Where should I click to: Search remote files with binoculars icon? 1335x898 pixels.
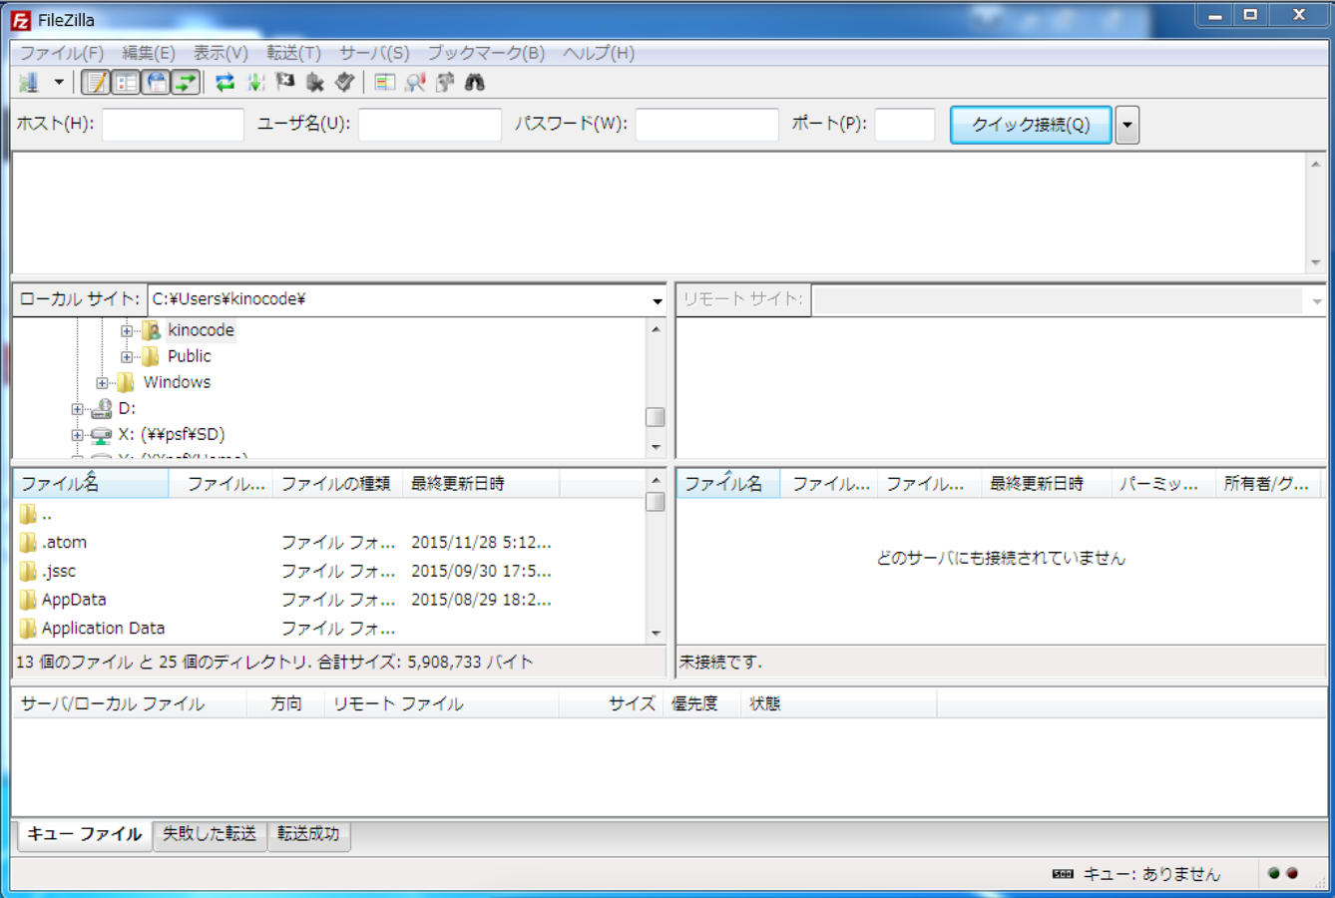coord(475,83)
